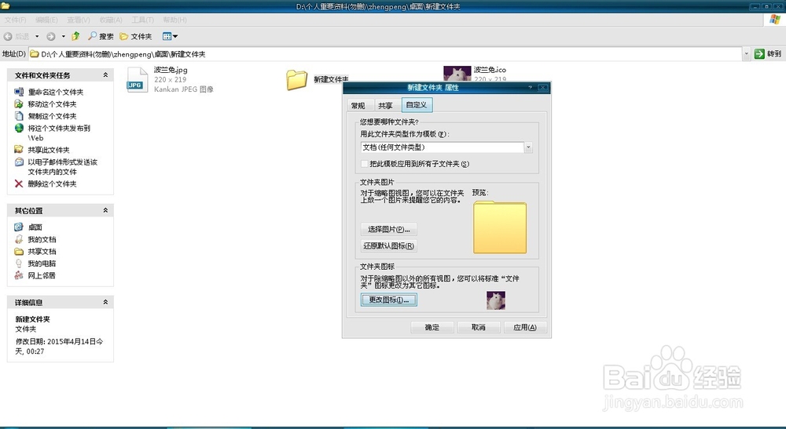Click the 应用(A) button
Screen dimensions: 786x429
(x=525, y=327)
